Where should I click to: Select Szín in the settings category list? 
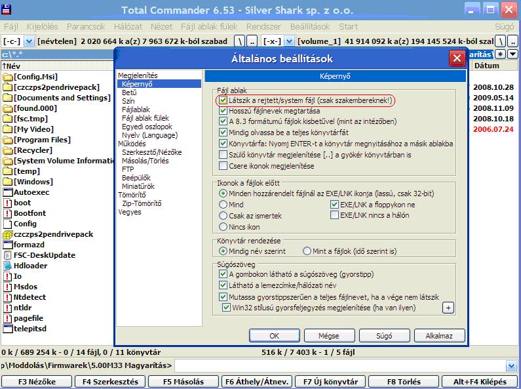(128, 102)
